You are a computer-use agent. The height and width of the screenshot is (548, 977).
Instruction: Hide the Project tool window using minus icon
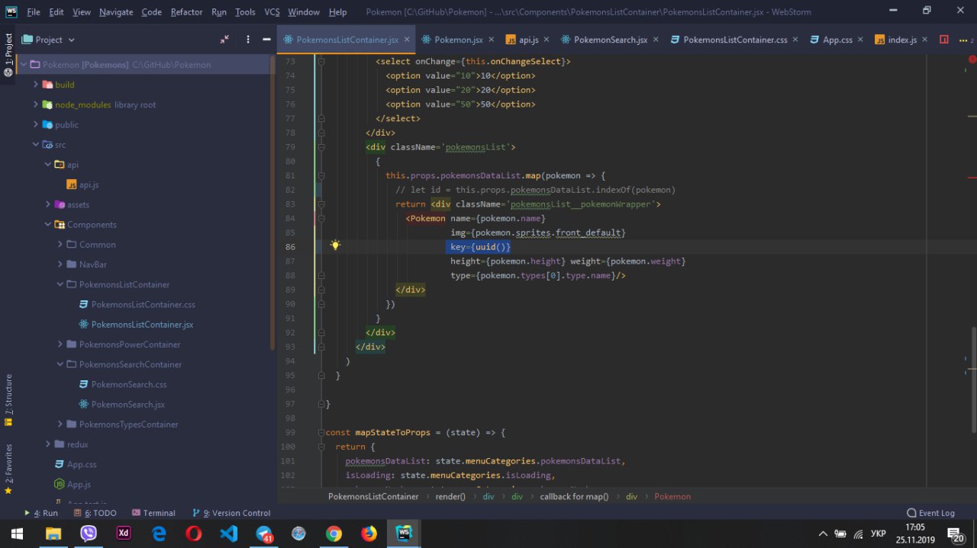[266, 40]
